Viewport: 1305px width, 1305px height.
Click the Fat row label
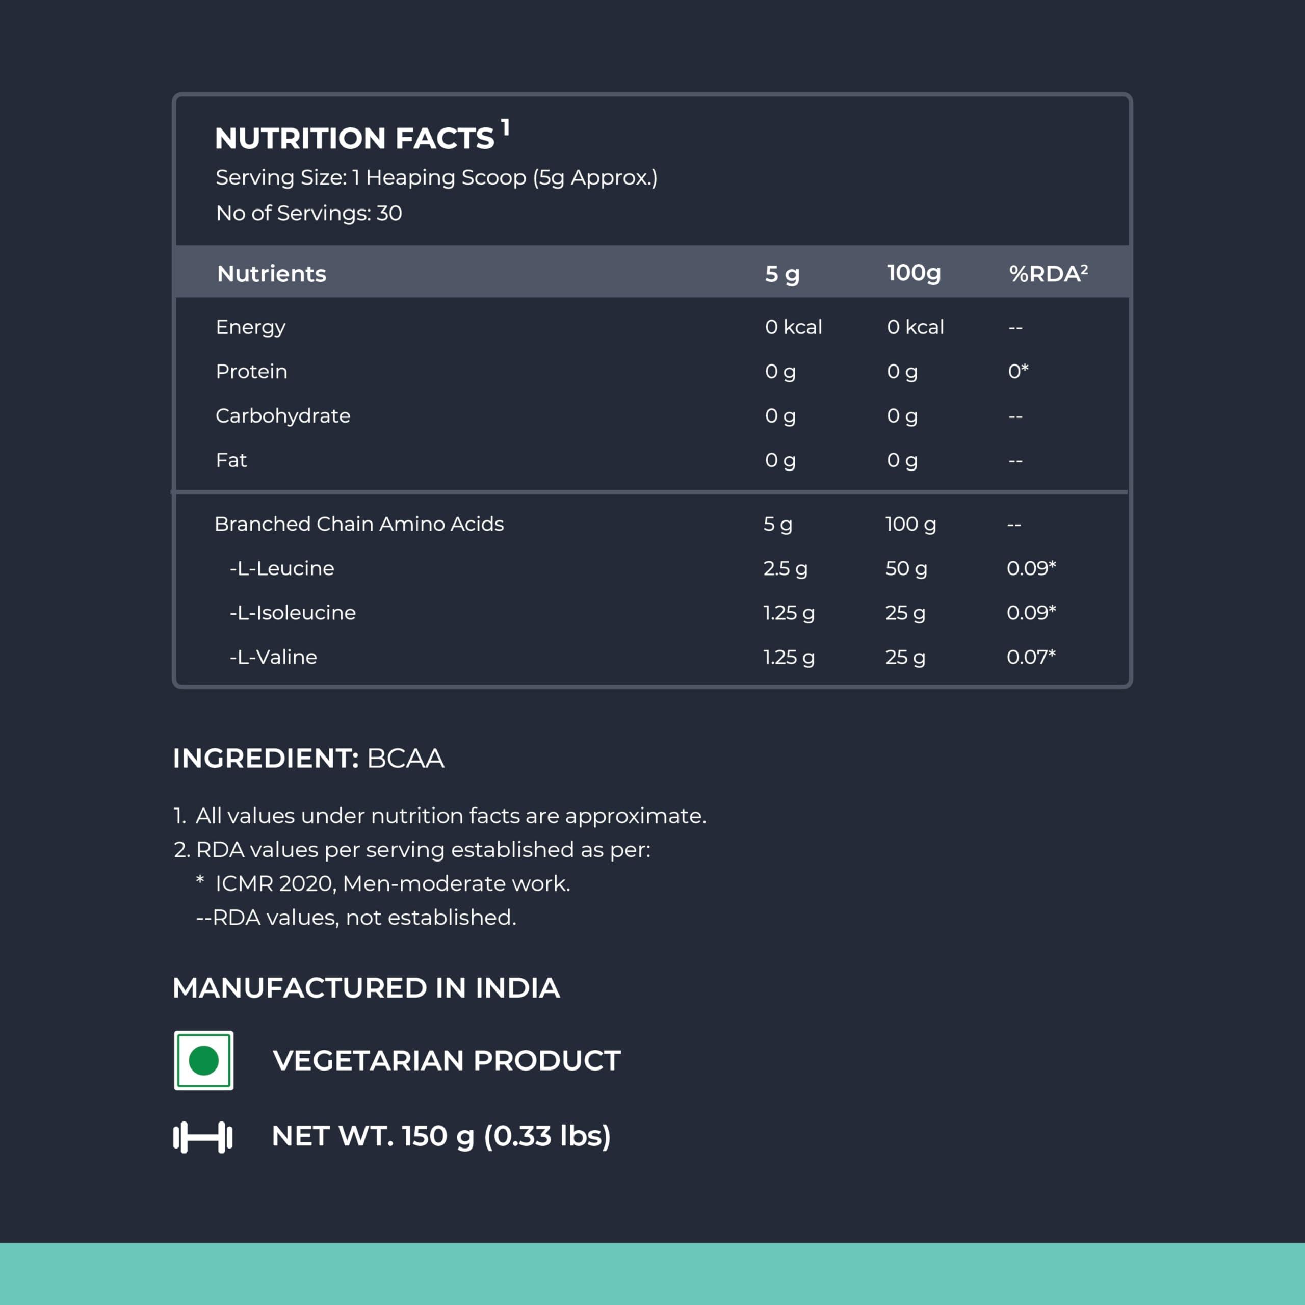coord(231,460)
